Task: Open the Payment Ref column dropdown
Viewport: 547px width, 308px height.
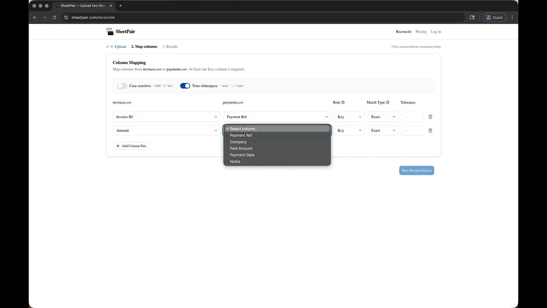Action: [277, 117]
